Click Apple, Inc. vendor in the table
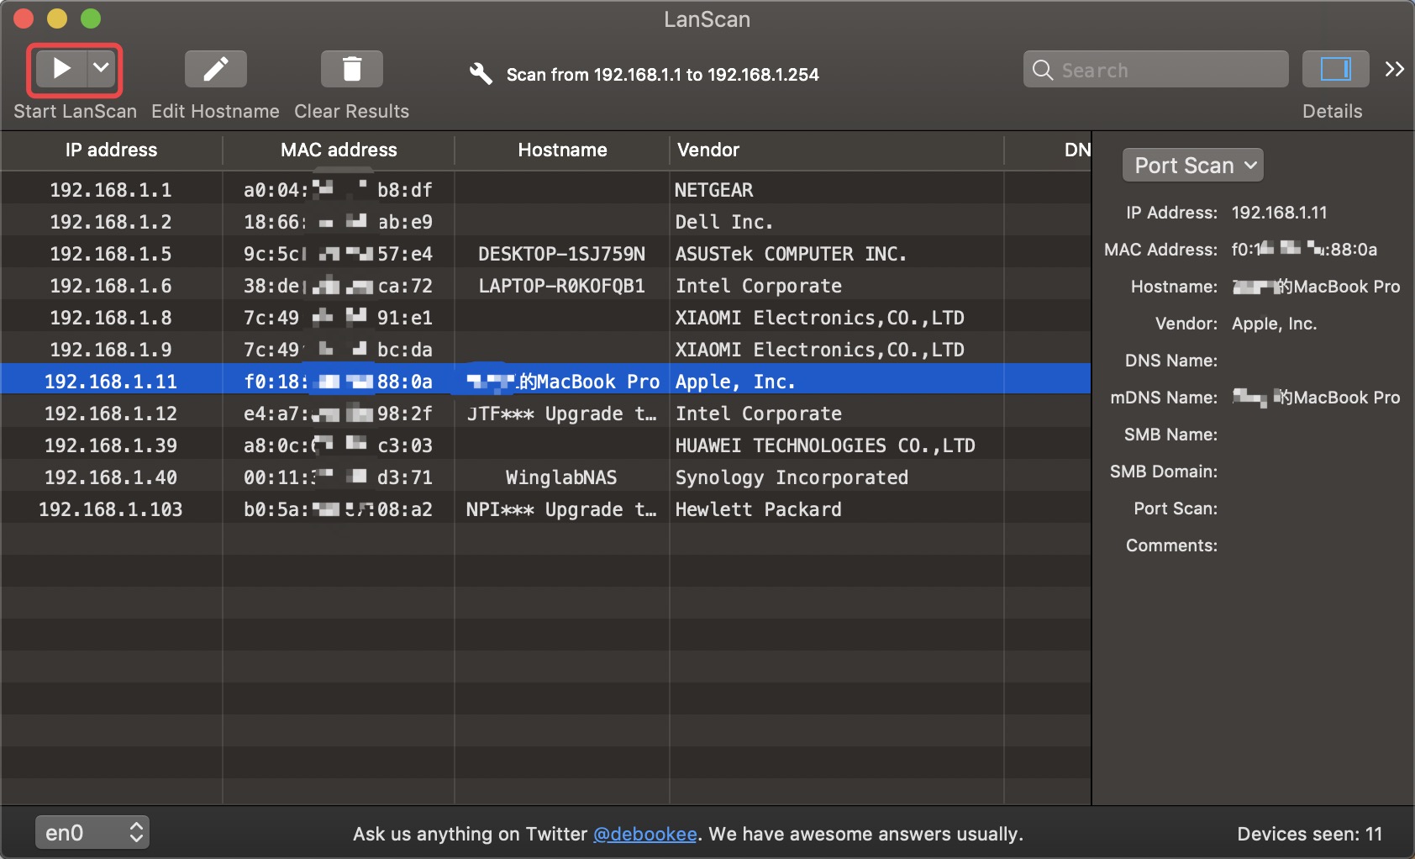Image resolution: width=1415 pixels, height=859 pixels. coord(735,382)
